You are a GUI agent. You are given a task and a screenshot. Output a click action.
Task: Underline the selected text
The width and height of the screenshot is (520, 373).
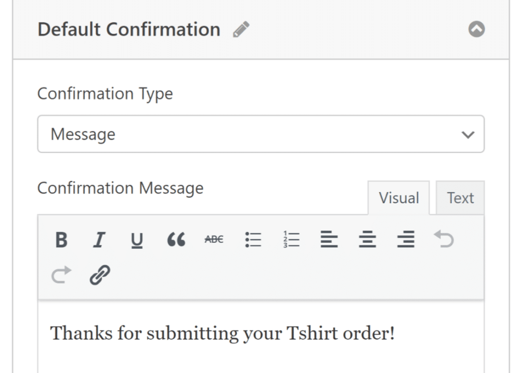(137, 240)
